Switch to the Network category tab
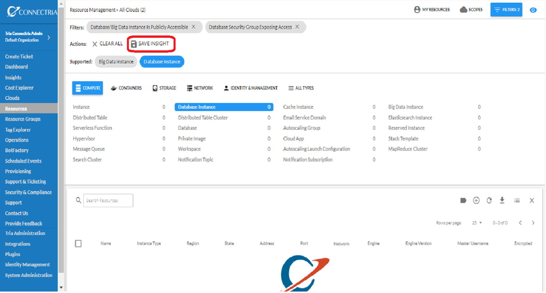The image size is (546, 293). (x=200, y=88)
